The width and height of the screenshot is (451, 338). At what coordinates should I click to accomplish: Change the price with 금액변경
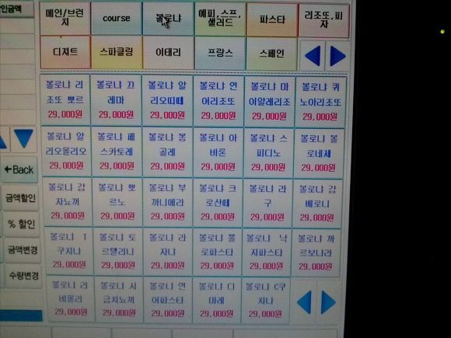point(23,249)
